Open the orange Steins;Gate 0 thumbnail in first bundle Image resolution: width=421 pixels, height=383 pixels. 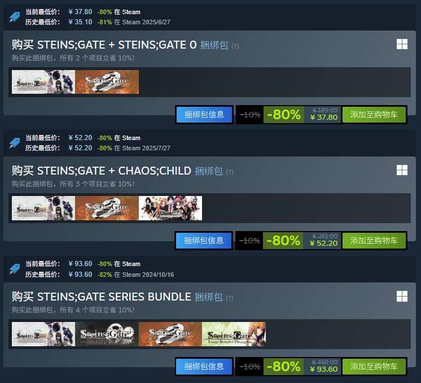(107, 82)
